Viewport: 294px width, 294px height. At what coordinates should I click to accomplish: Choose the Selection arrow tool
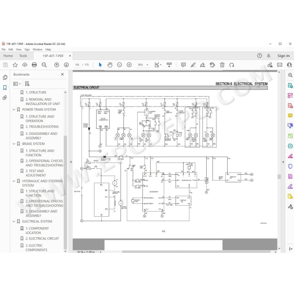[100, 65]
